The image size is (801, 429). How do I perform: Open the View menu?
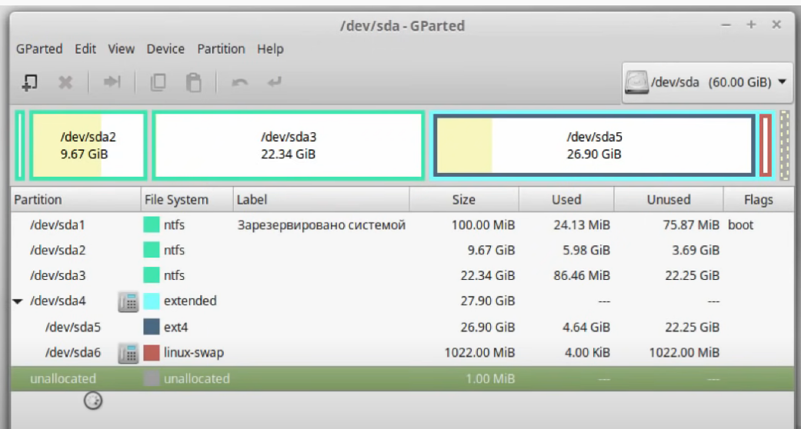pyautogui.click(x=121, y=49)
